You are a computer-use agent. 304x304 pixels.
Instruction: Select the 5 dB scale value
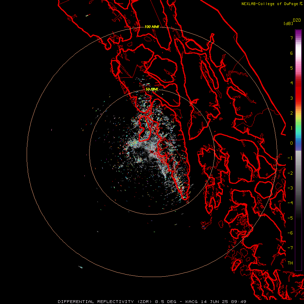point(292,68)
